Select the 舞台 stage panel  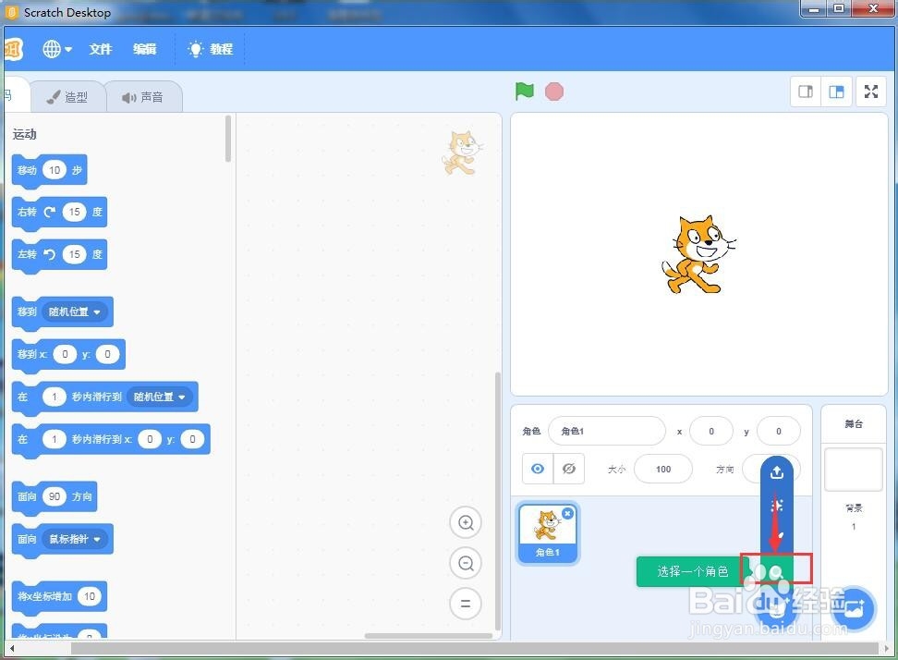click(x=854, y=424)
